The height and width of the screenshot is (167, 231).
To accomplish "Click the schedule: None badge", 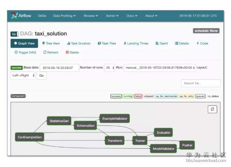I will (206, 31).
